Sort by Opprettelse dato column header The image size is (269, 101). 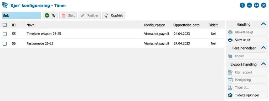point(187,25)
